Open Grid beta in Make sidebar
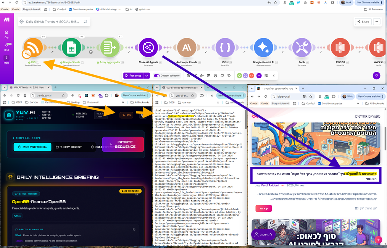Image resolution: width=387 pixels, height=248 pixels. point(6,47)
